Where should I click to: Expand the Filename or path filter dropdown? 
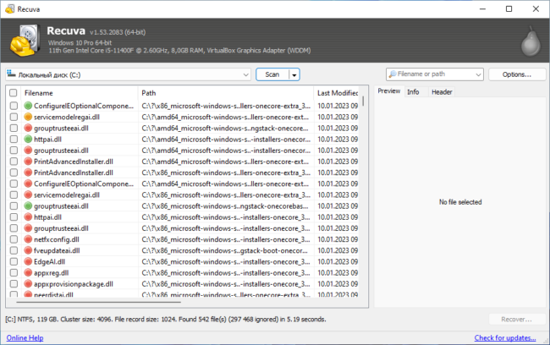click(x=478, y=74)
